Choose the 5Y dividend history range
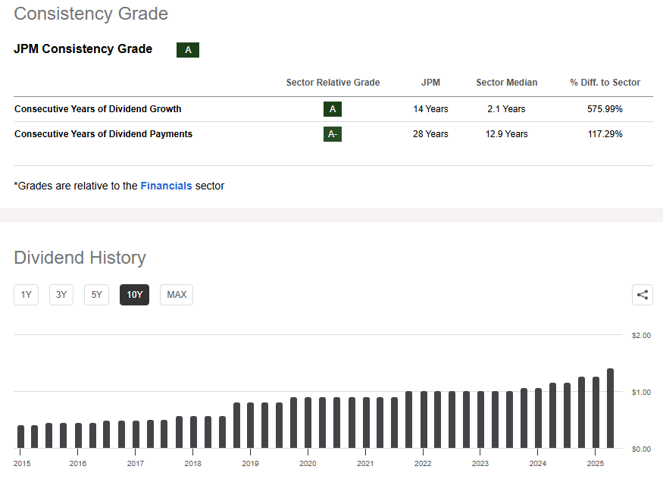The image size is (663, 482). [x=96, y=295]
